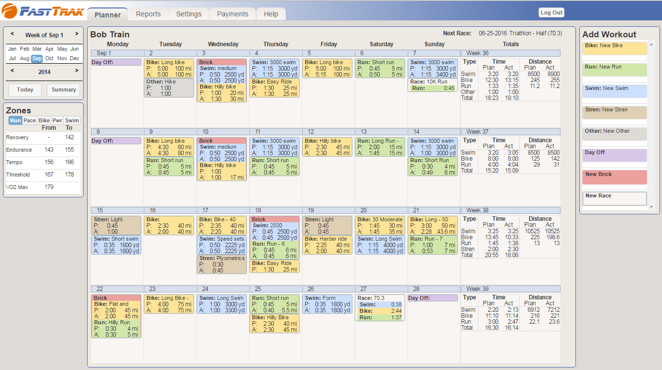
Task: Select the New Brick workout tile
Action: point(614,177)
